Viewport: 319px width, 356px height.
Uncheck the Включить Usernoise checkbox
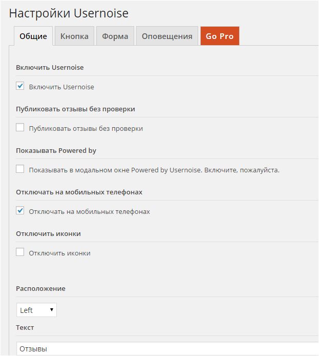click(x=20, y=86)
